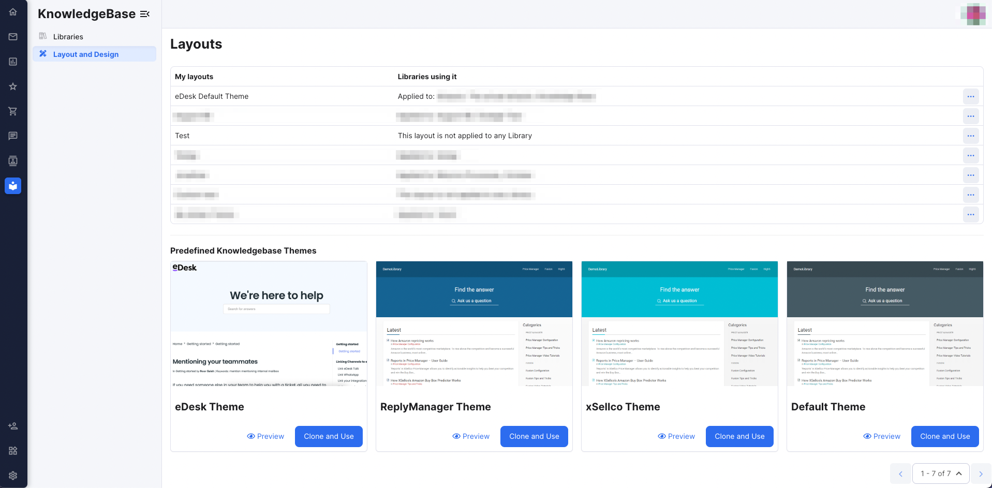Clone and Use the Default Theme
Image resolution: width=992 pixels, height=488 pixels.
pos(944,436)
